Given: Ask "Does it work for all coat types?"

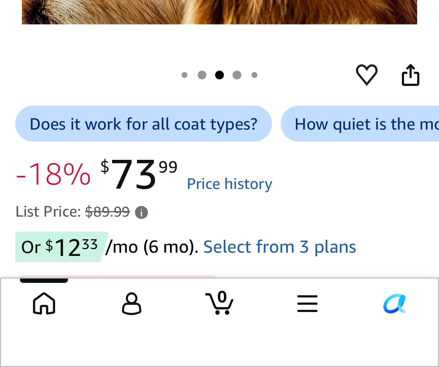Looking at the screenshot, I should [x=143, y=124].
